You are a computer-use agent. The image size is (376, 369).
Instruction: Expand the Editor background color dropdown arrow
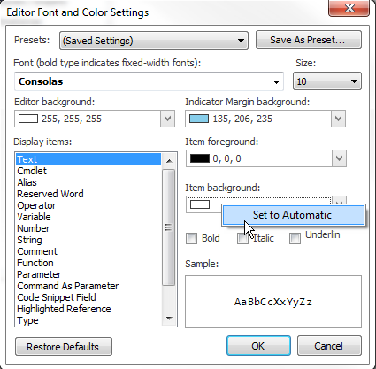click(x=167, y=119)
